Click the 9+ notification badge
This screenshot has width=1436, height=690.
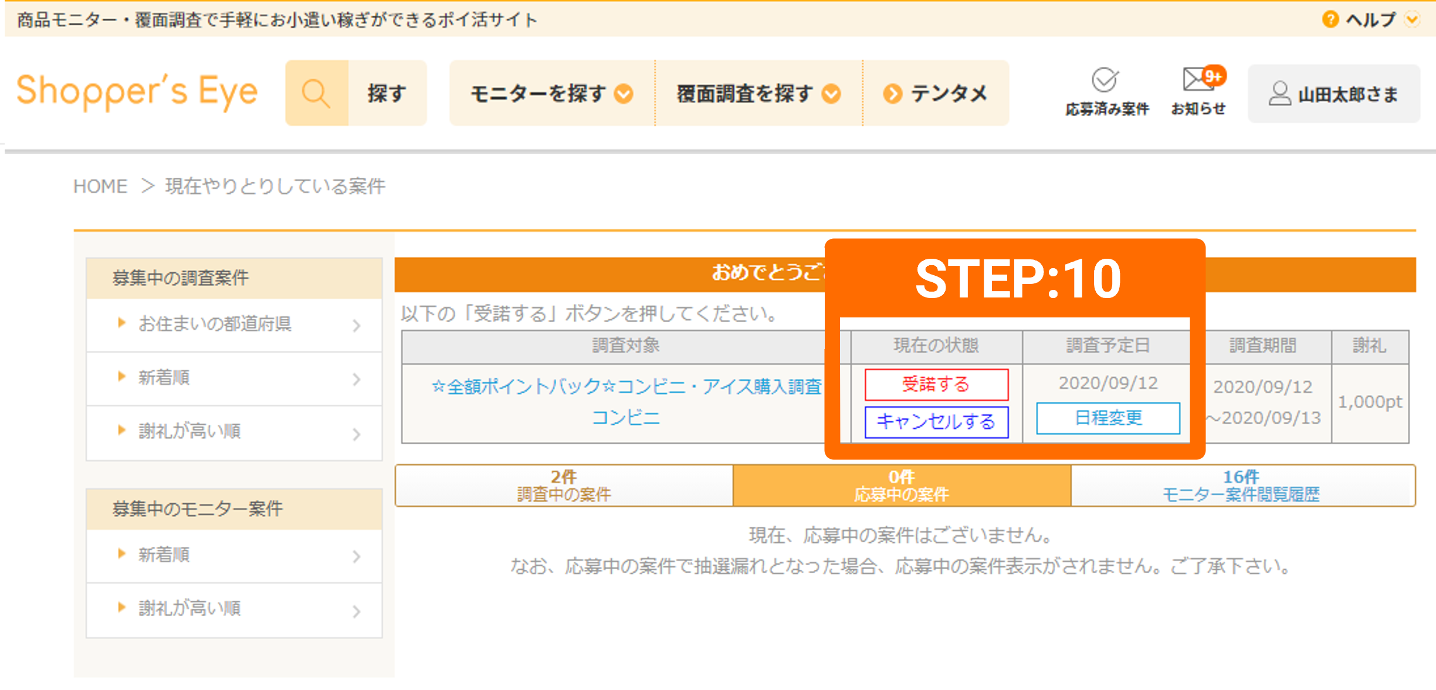click(1213, 76)
